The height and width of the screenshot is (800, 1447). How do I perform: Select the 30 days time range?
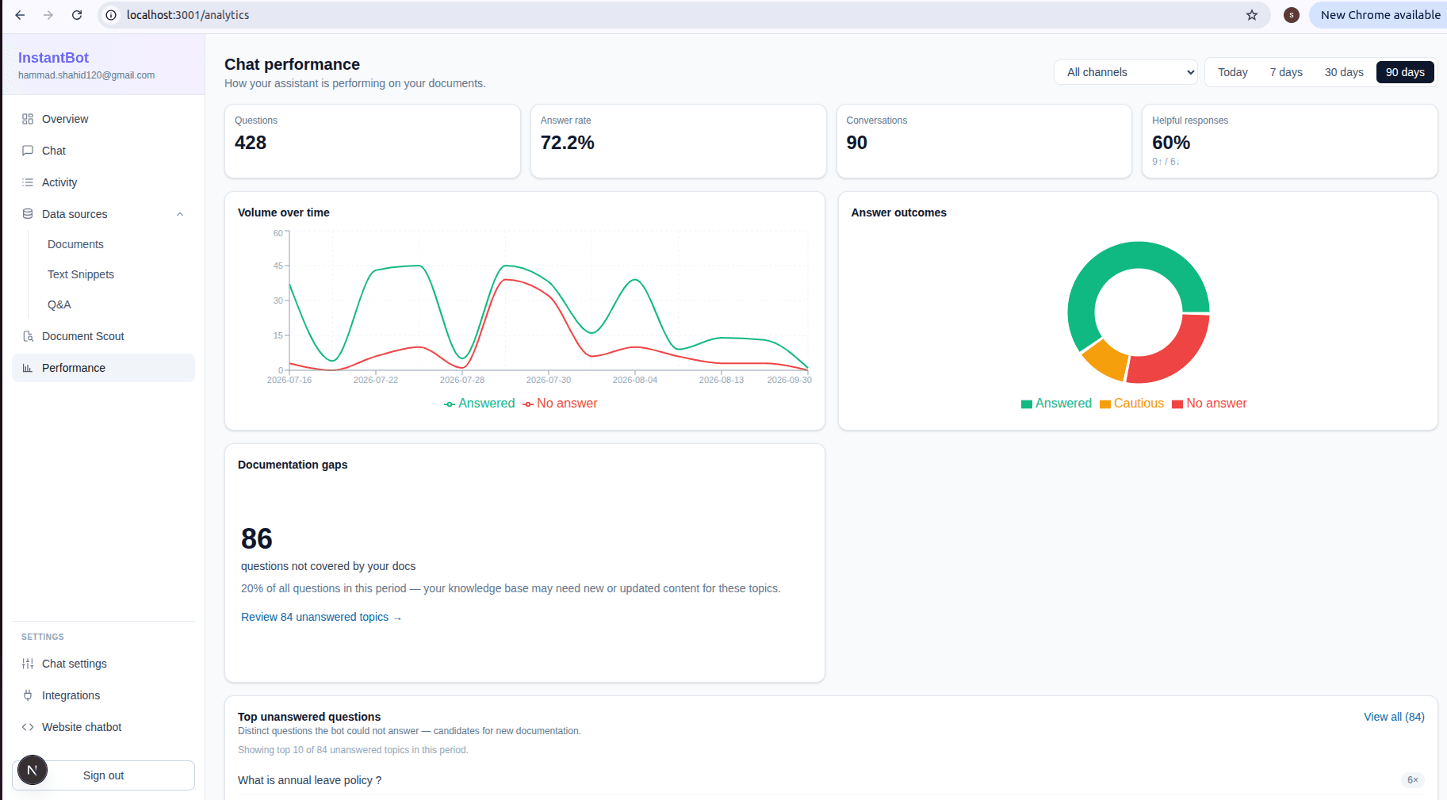pyautogui.click(x=1344, y=72)
